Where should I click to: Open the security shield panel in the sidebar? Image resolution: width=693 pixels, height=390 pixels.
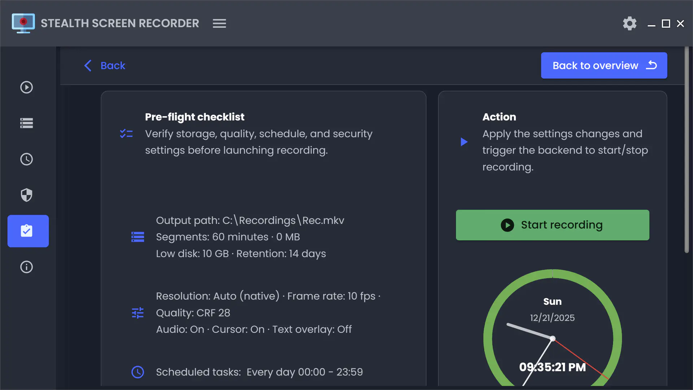pyautogui.click(x=26, y=195)
